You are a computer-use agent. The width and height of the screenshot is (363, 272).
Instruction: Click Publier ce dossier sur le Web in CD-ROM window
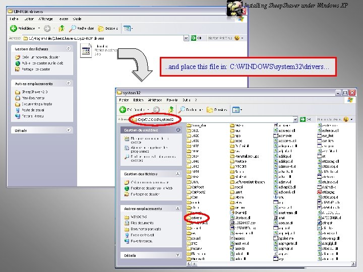39,63
